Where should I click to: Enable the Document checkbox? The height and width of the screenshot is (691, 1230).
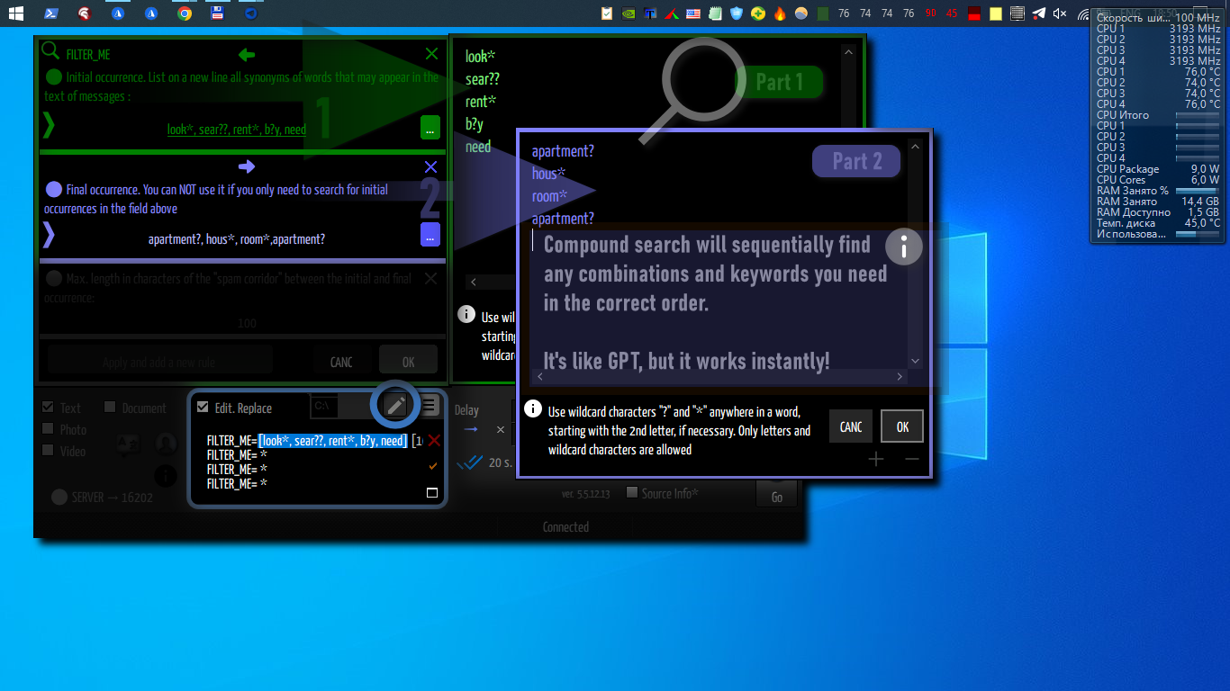(109, 408)
